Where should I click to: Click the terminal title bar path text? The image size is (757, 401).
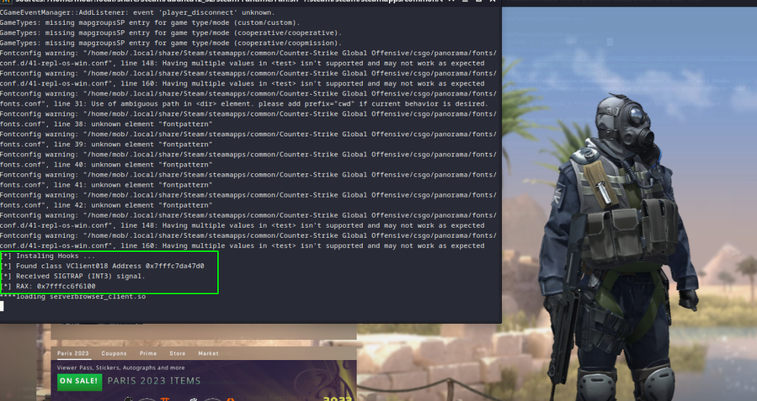[x=202, y=2]
